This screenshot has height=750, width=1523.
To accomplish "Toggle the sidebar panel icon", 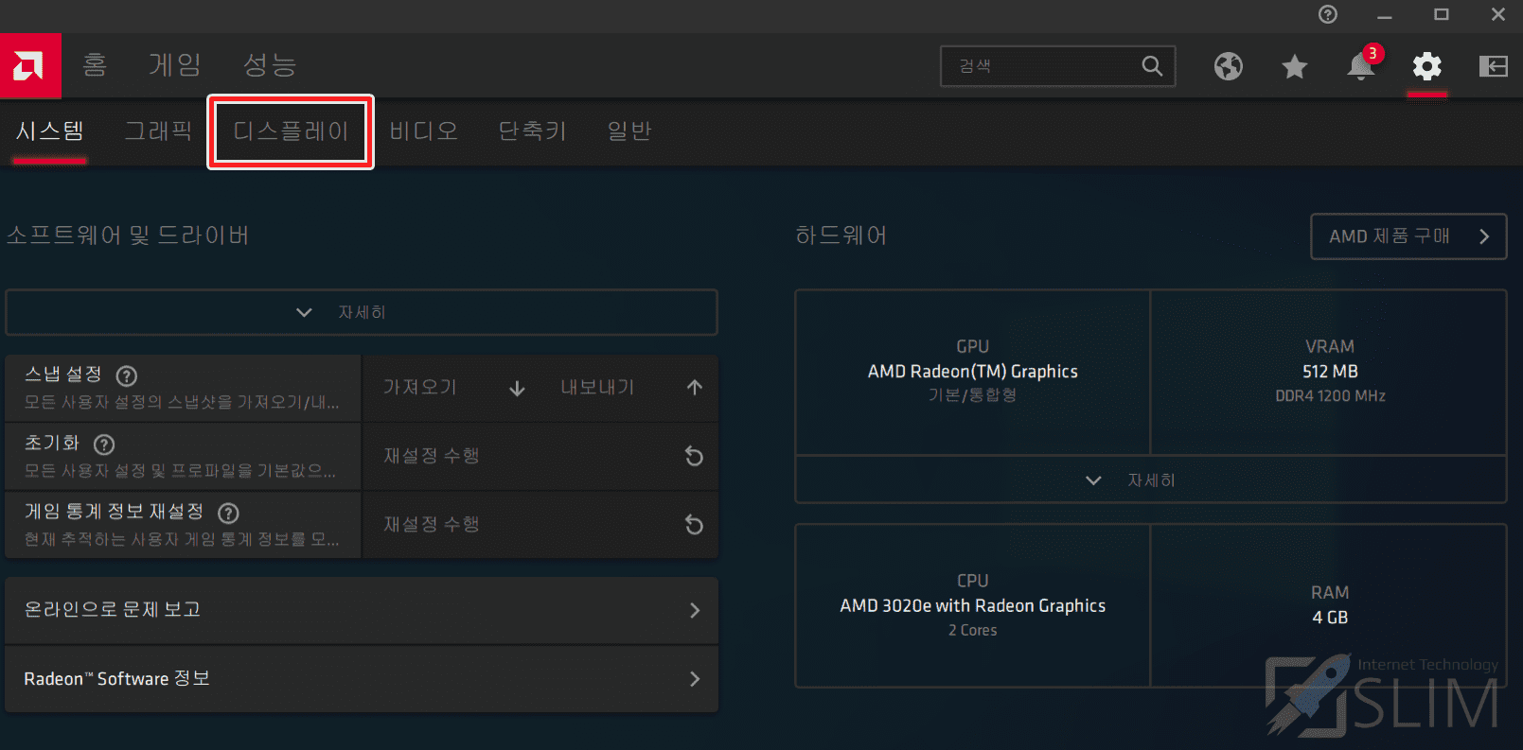I will click(x=1493, y=66).
